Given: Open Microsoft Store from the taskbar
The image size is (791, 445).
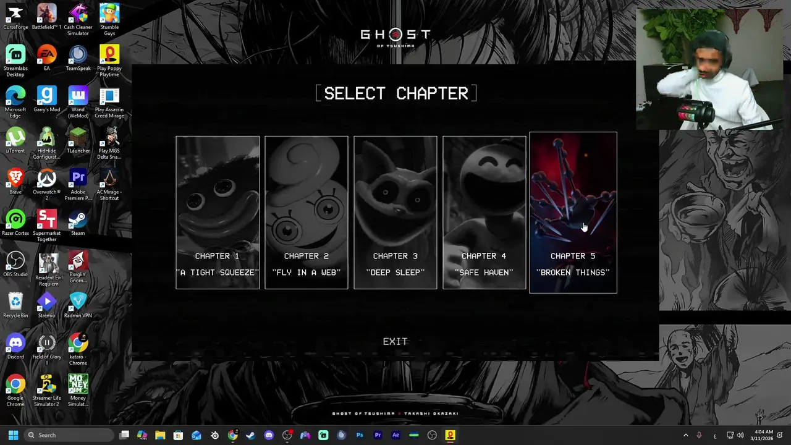Looking at the screenshot, I should (178, 435).
